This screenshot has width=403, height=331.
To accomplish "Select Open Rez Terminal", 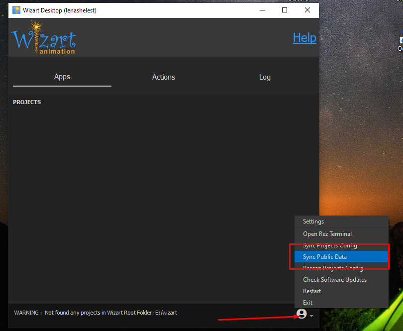I will [327, 233].
